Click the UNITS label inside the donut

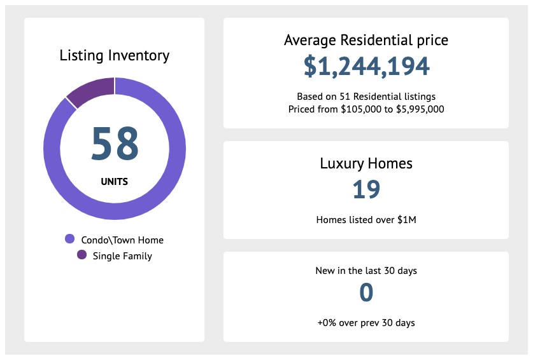pyautogui.click(x=115, y=182)
